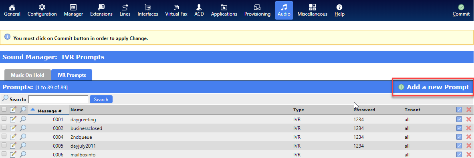Sort by Name column header
The width and height of the screenshot is (474, 158).
click(77, 110)
